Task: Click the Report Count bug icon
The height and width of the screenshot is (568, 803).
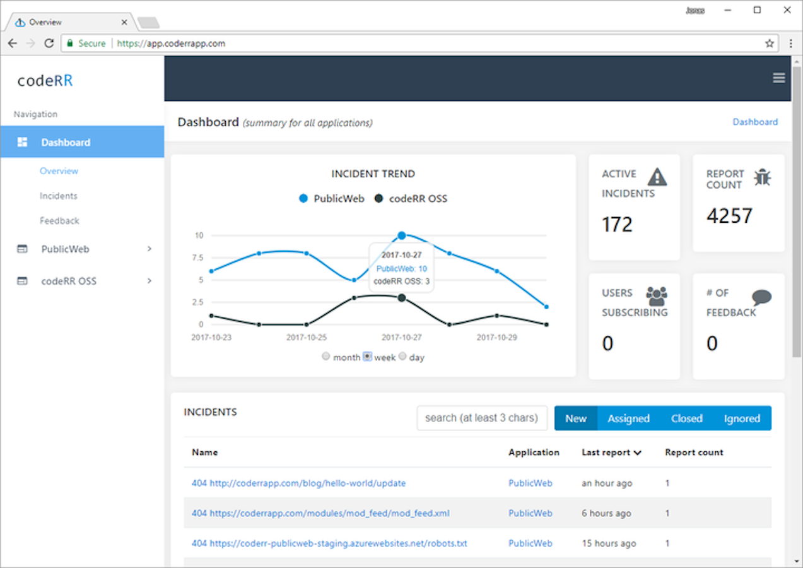Action: click(763, 177)
